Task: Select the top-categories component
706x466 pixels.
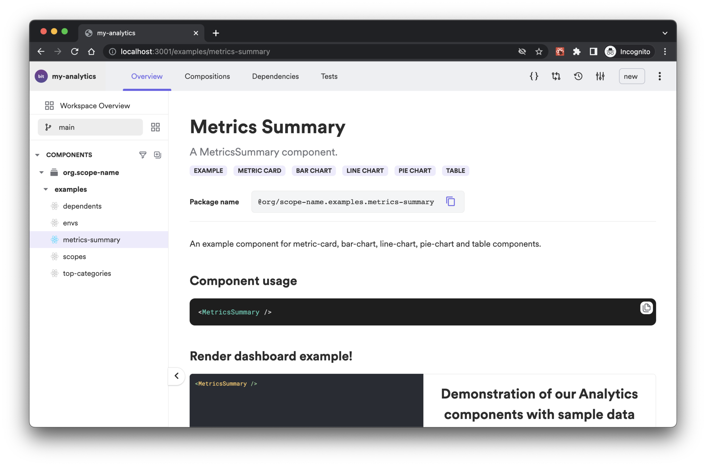Action: pos(87,273)
